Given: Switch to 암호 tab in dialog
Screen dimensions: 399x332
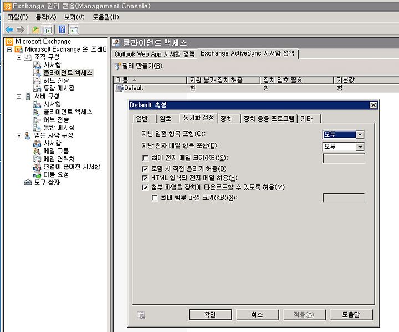Looking at the screenshot, I should (168, 119).
